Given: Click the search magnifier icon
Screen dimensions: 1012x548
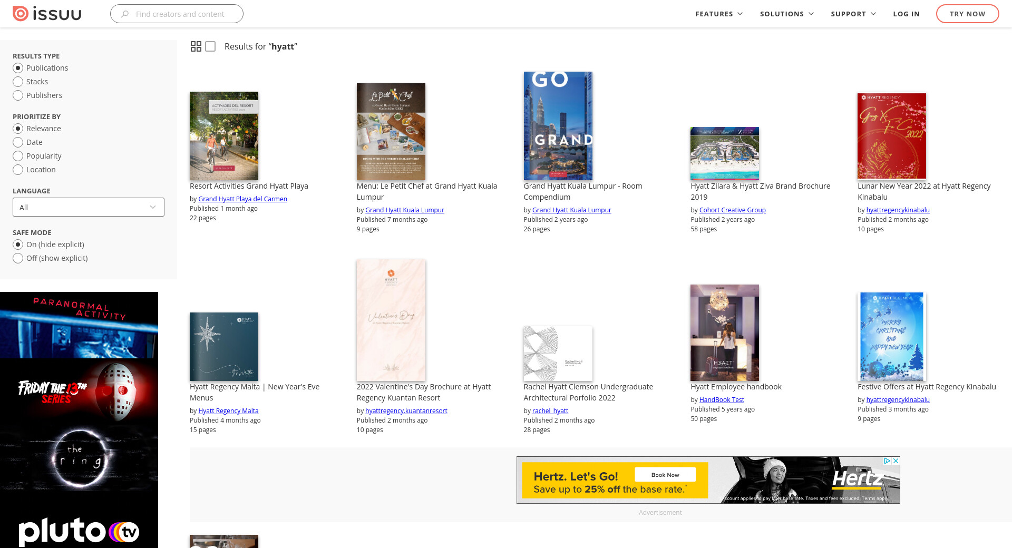Looking at the screenshot, I should [125, 14].
